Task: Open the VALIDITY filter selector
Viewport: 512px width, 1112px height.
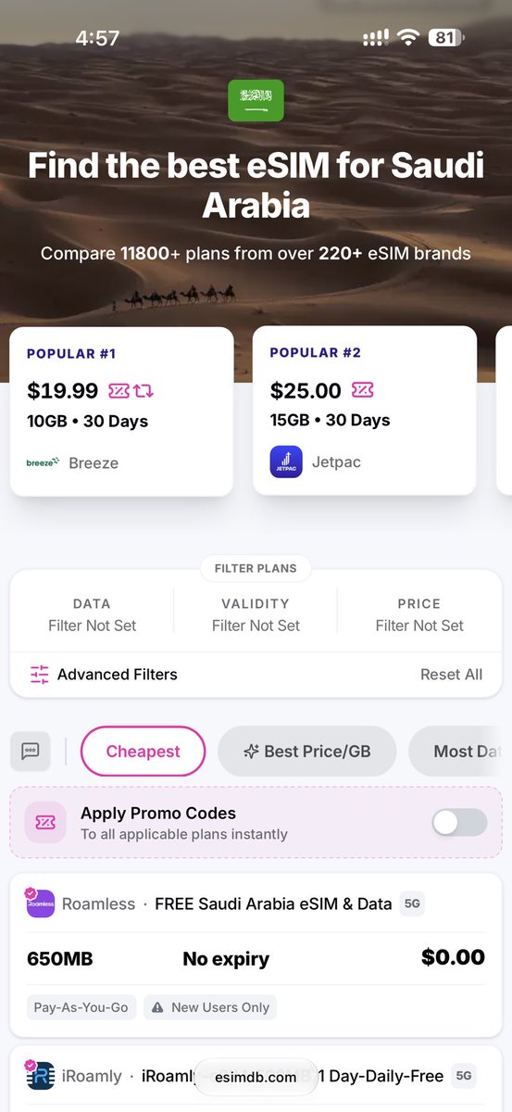Action: pyautogui.click(x=256, y=614)
